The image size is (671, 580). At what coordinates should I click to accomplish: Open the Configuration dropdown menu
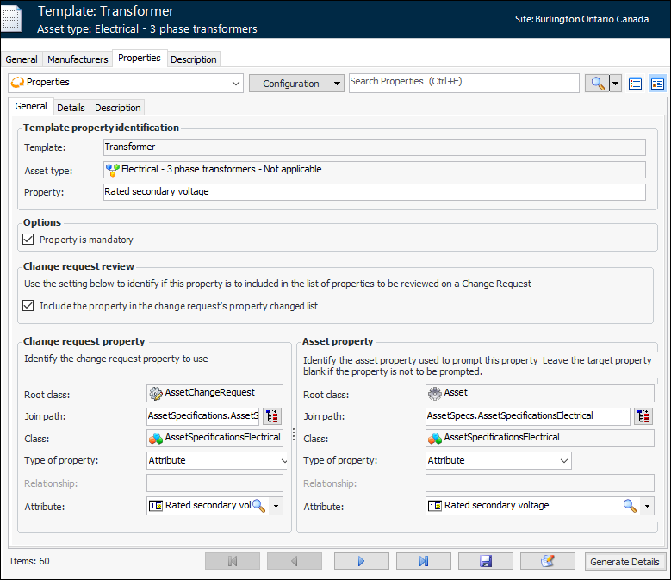tap(297, 84)
